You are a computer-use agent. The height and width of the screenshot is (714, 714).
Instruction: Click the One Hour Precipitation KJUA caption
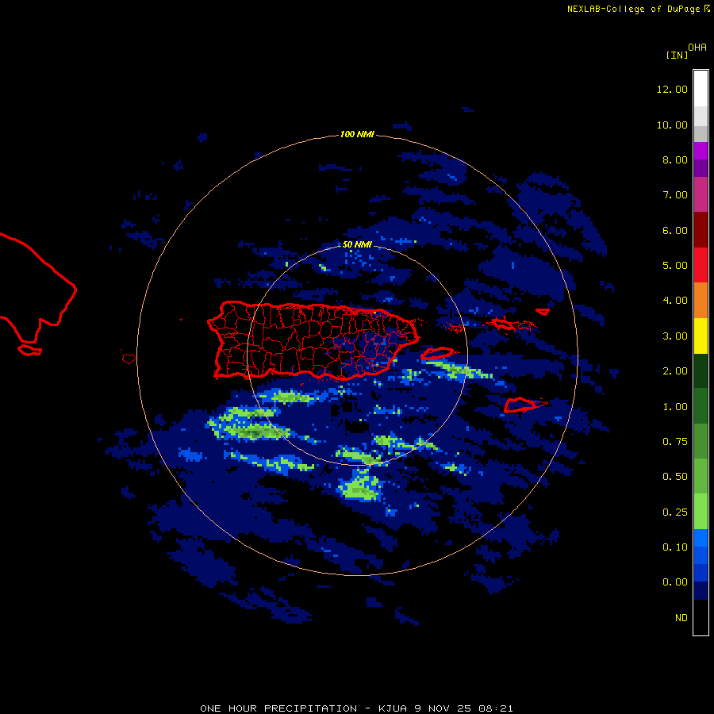pyautogui.click(x=356, y=708)
